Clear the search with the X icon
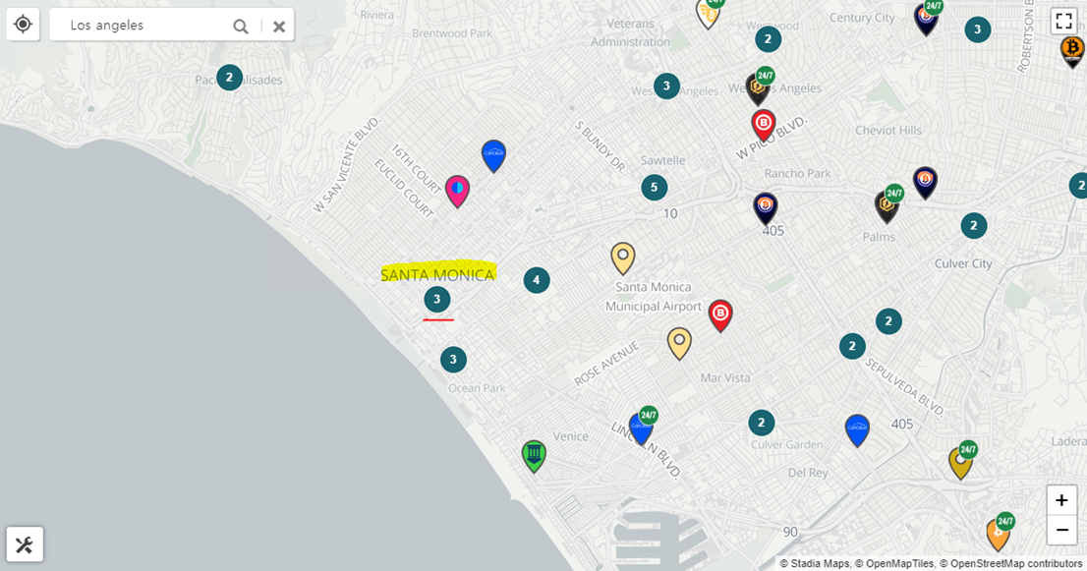Image resolution: width=1087 pixels, height=571 pixels. click(x=279, y=27)
